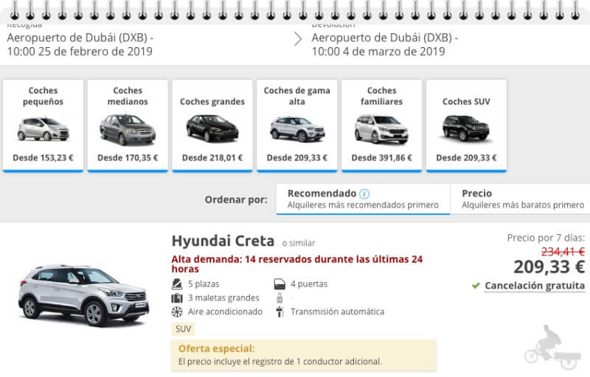Click the 'Desde 170,35 €' price
590x377 pixels.
coord(128,158)
